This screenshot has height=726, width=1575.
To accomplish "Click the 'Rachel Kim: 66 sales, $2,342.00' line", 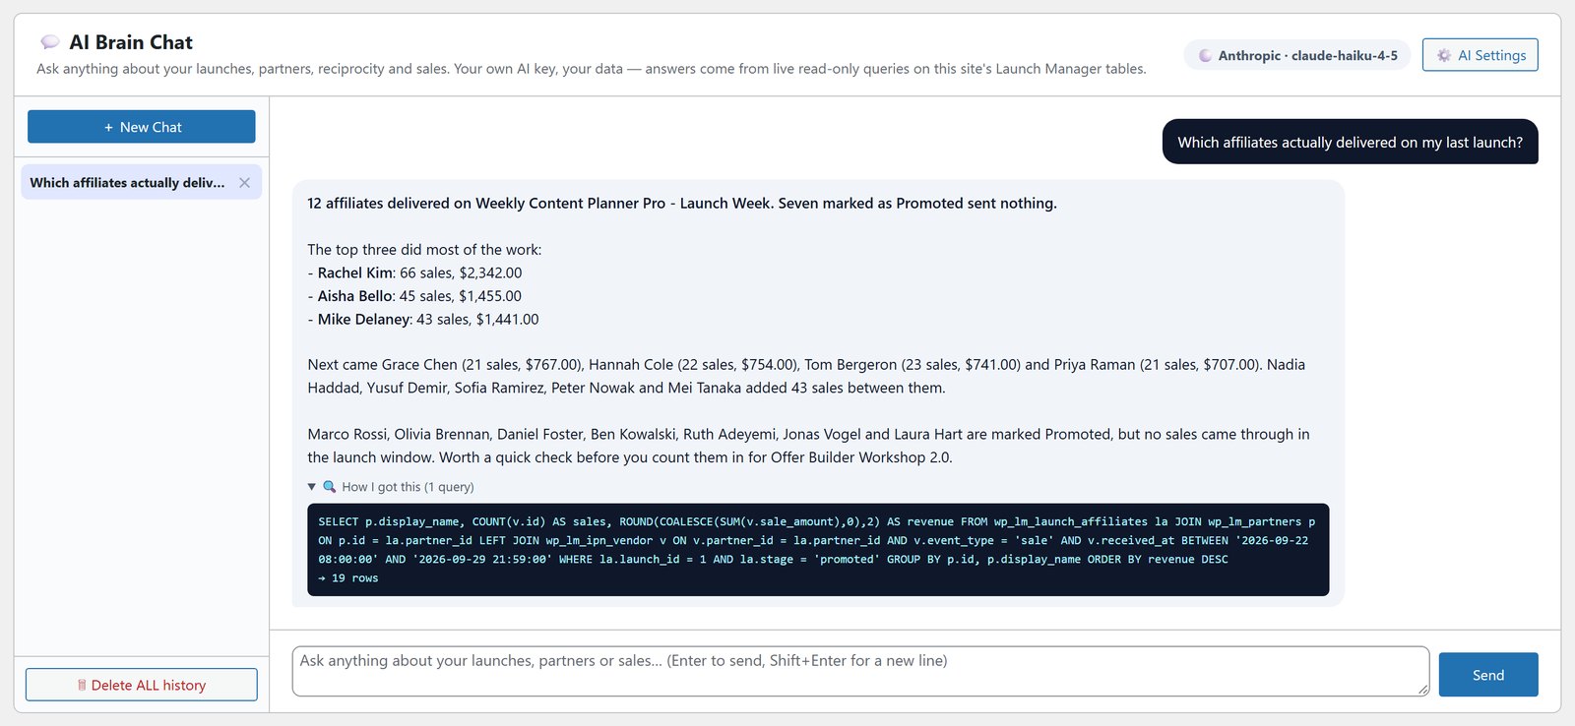I will coord(414,272).
